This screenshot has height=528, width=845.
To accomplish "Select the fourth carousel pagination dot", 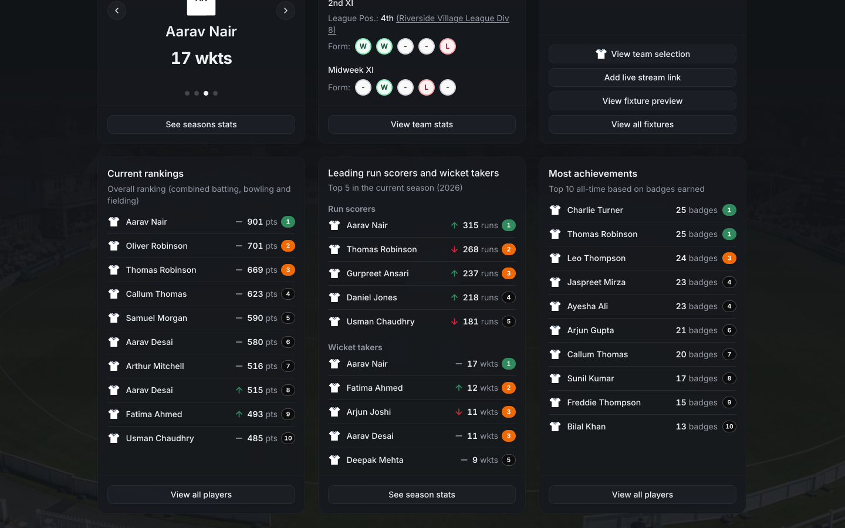I will point(215,93).
